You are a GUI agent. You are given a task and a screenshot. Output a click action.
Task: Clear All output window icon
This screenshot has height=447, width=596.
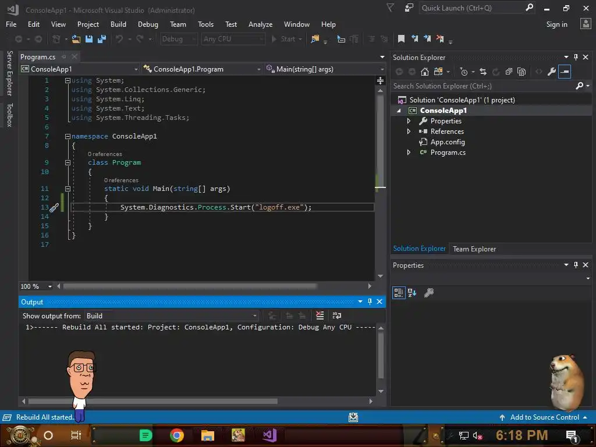[x=320, y=315]
